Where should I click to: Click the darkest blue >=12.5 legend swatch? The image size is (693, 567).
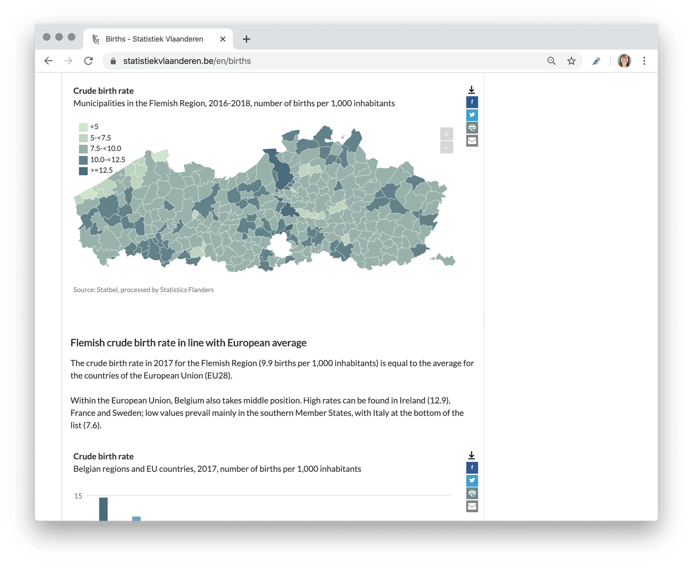coord(83,170)
